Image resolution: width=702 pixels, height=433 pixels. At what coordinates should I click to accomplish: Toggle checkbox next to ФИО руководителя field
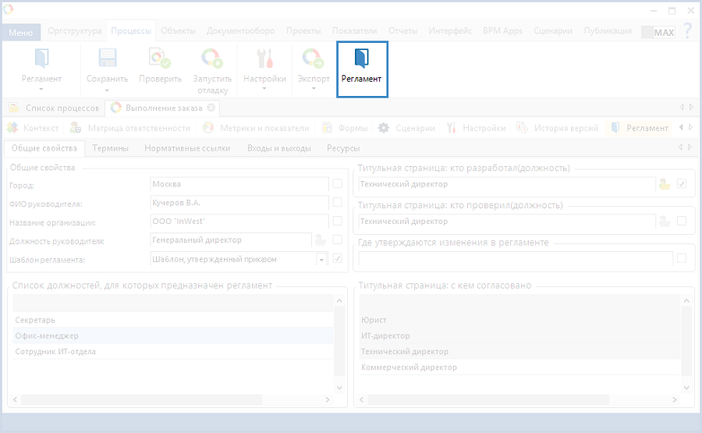[x=337, y=203]
